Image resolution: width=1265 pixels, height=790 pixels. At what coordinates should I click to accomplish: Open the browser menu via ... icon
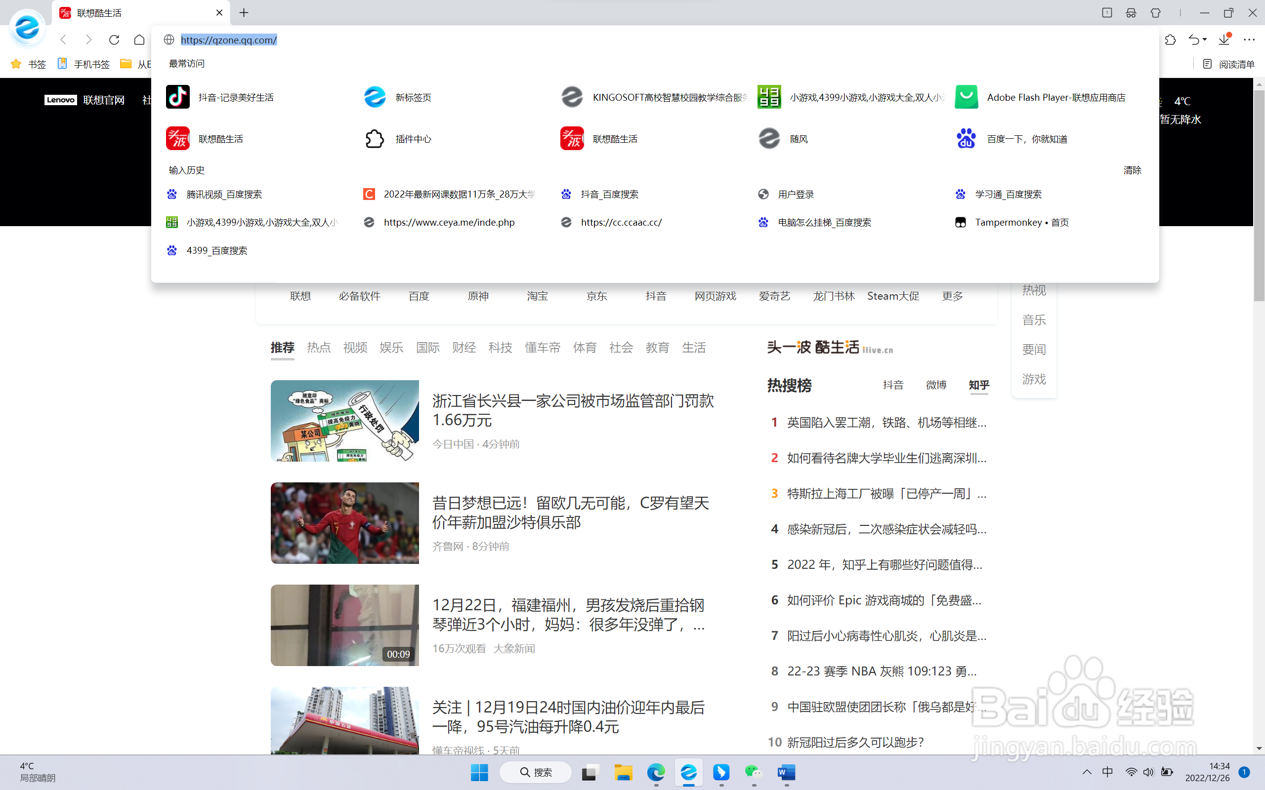click(1250, 39)
